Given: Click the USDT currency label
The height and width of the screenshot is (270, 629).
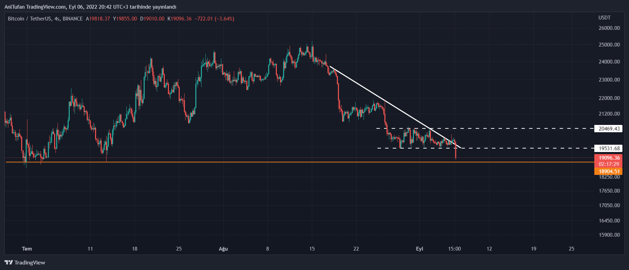Looking at the screenshot, I should pos(604,18).
